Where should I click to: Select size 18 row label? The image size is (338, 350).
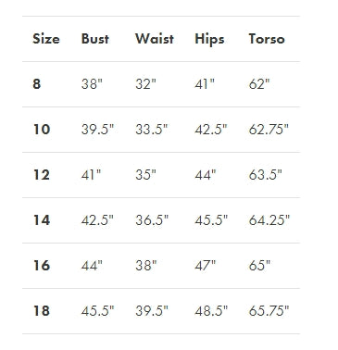42,311
